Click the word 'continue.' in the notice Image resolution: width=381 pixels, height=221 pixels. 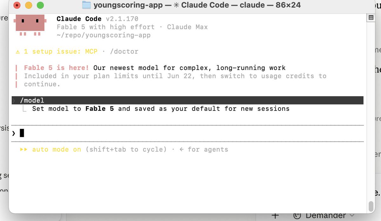click(x=42, y=84)
